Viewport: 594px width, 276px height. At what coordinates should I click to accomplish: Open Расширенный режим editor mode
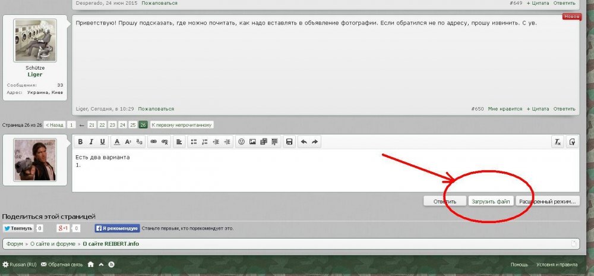point(548,201)
